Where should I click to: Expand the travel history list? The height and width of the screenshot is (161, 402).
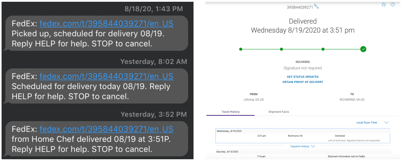point(303,146)
